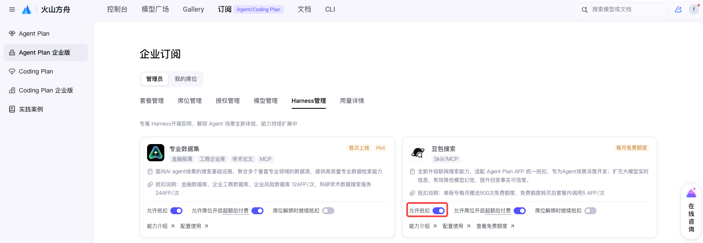Viewport: 703px width, 243px height.
Task: Open 控制台 in top navigation
Action: (x=117, y=9)
